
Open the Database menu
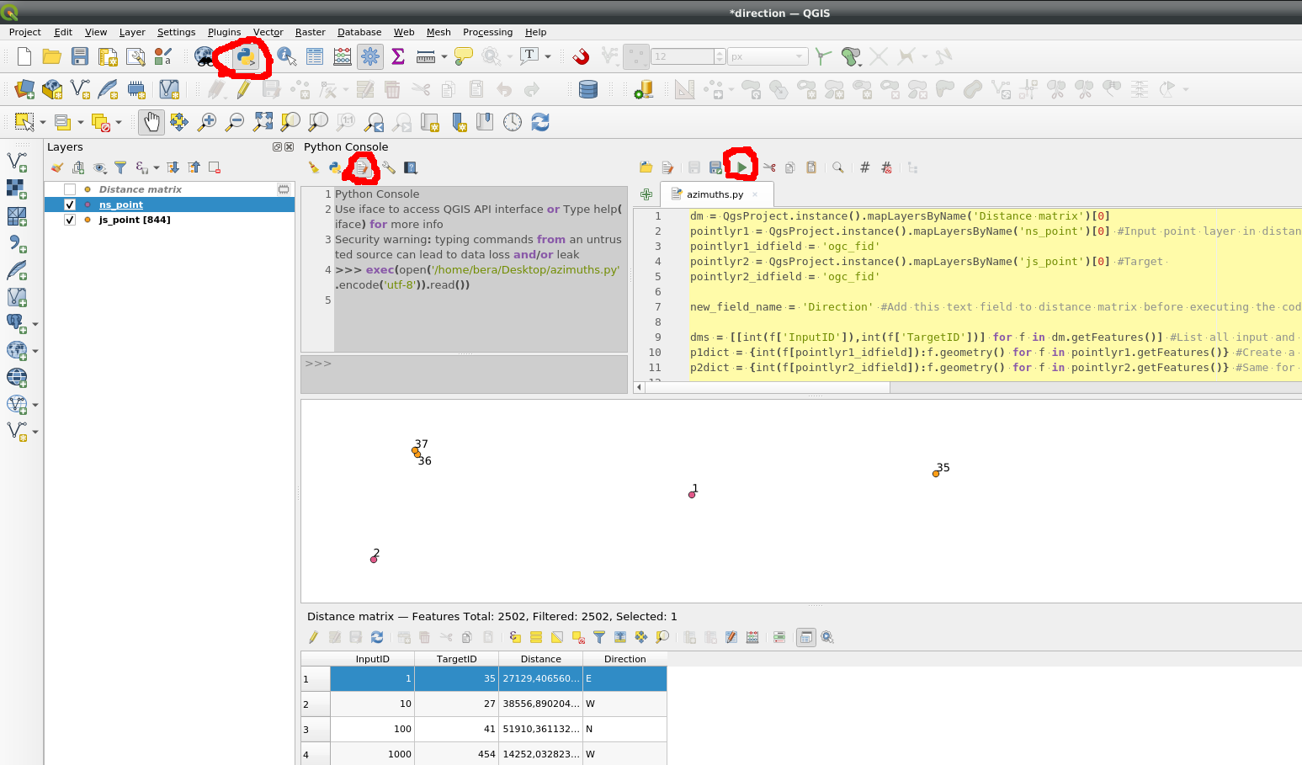359,32
